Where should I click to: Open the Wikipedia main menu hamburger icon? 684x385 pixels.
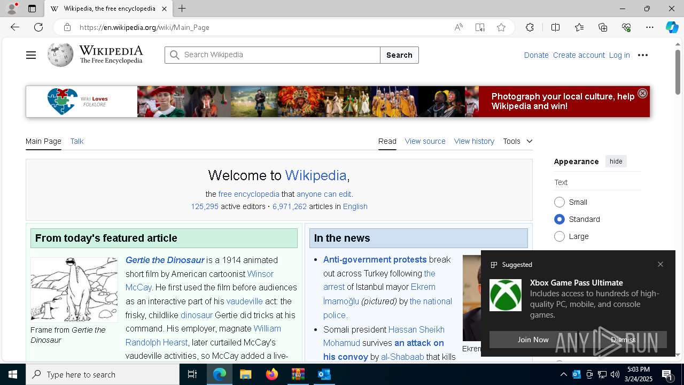(x=31, y=55)
